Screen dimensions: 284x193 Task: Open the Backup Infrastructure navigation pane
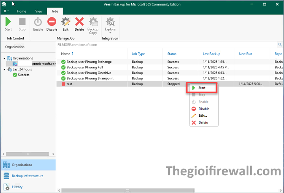(28, 176)
